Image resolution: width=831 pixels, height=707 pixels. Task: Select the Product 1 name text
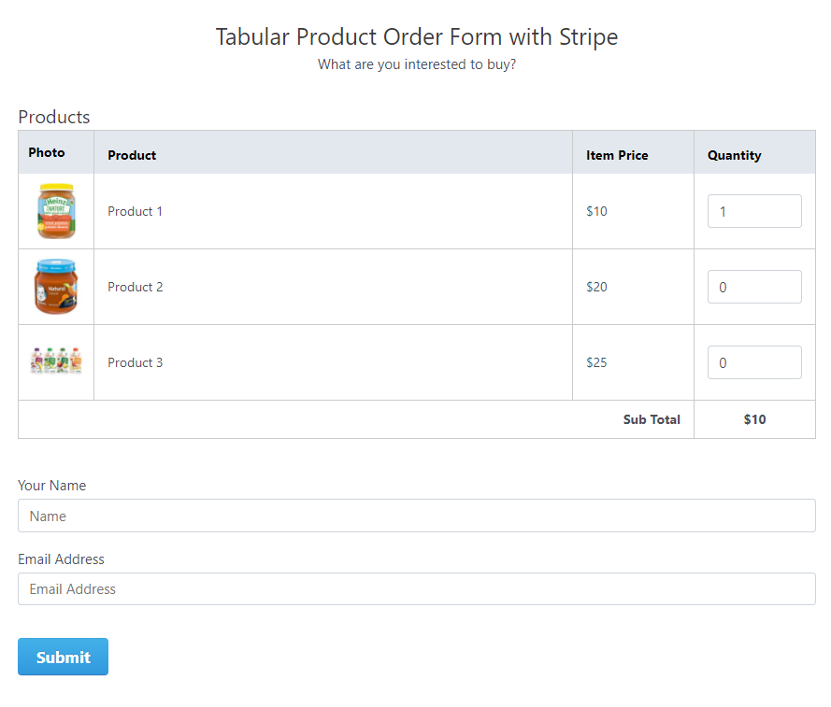136,211
